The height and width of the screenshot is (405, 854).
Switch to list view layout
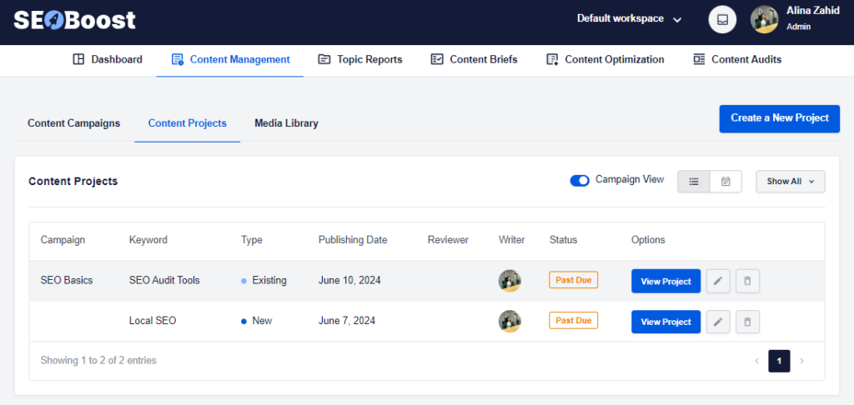point(694,182)
